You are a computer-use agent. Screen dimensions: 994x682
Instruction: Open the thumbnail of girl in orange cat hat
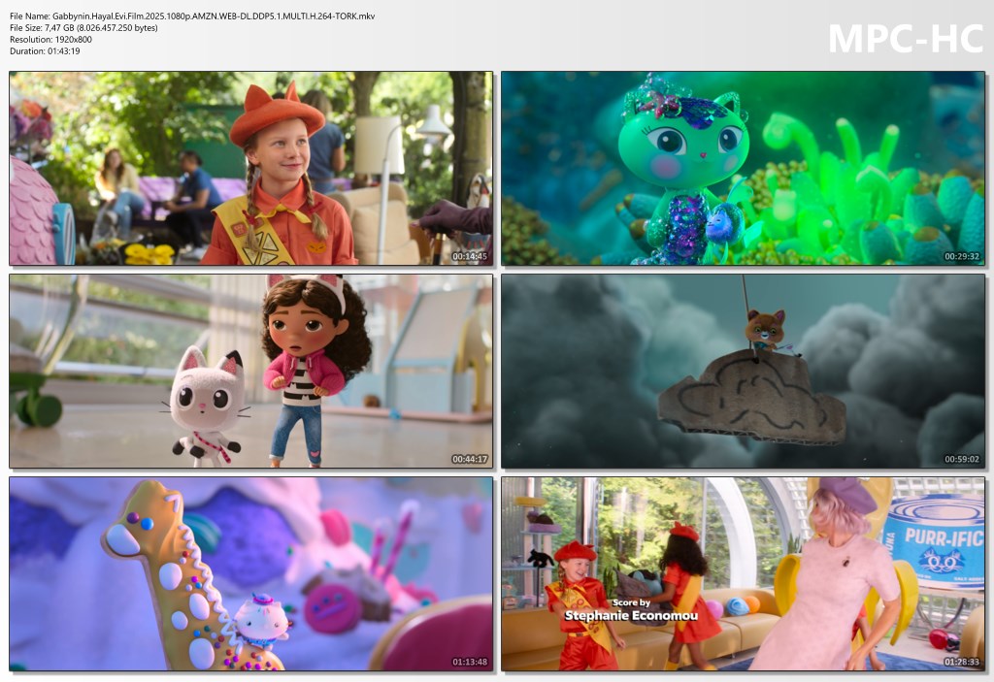[250, 168]
